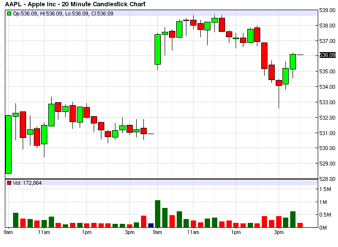This screenshot has height=247, width=338.
Task: Click the 534.00 price axis label
Action: (327, 87)
